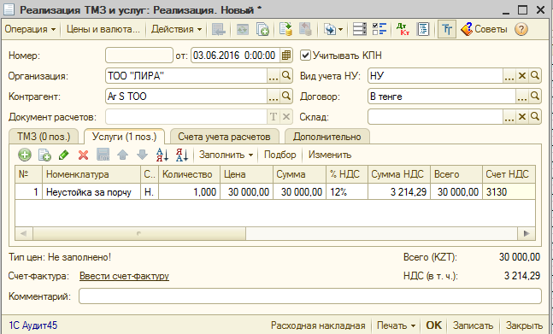
Task: Open the Печать dropdown
Action: tap(396, 325)
